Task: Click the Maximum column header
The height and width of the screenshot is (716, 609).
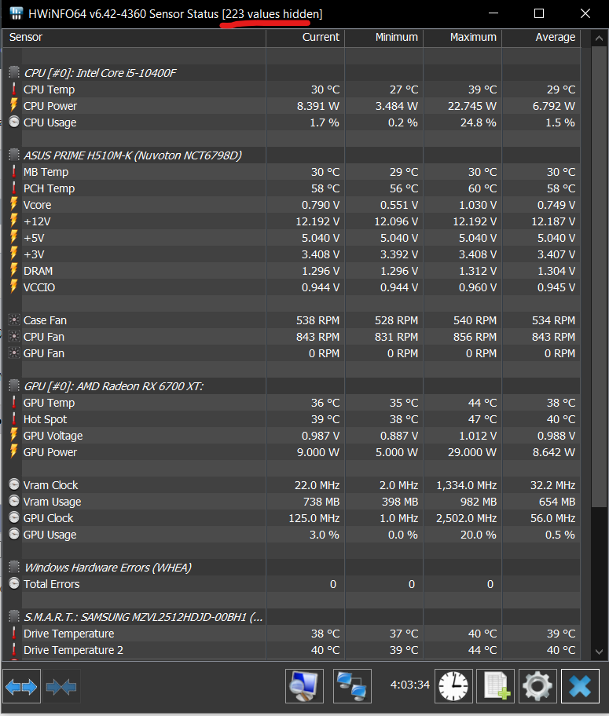Action: [x=463, y=38]
